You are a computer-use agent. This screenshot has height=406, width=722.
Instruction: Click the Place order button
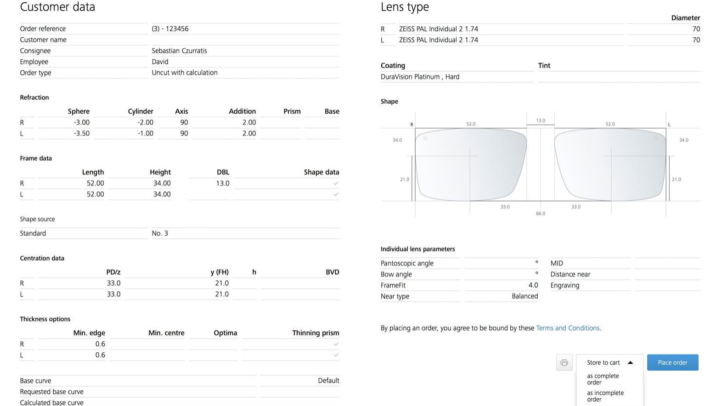[672, 362]
